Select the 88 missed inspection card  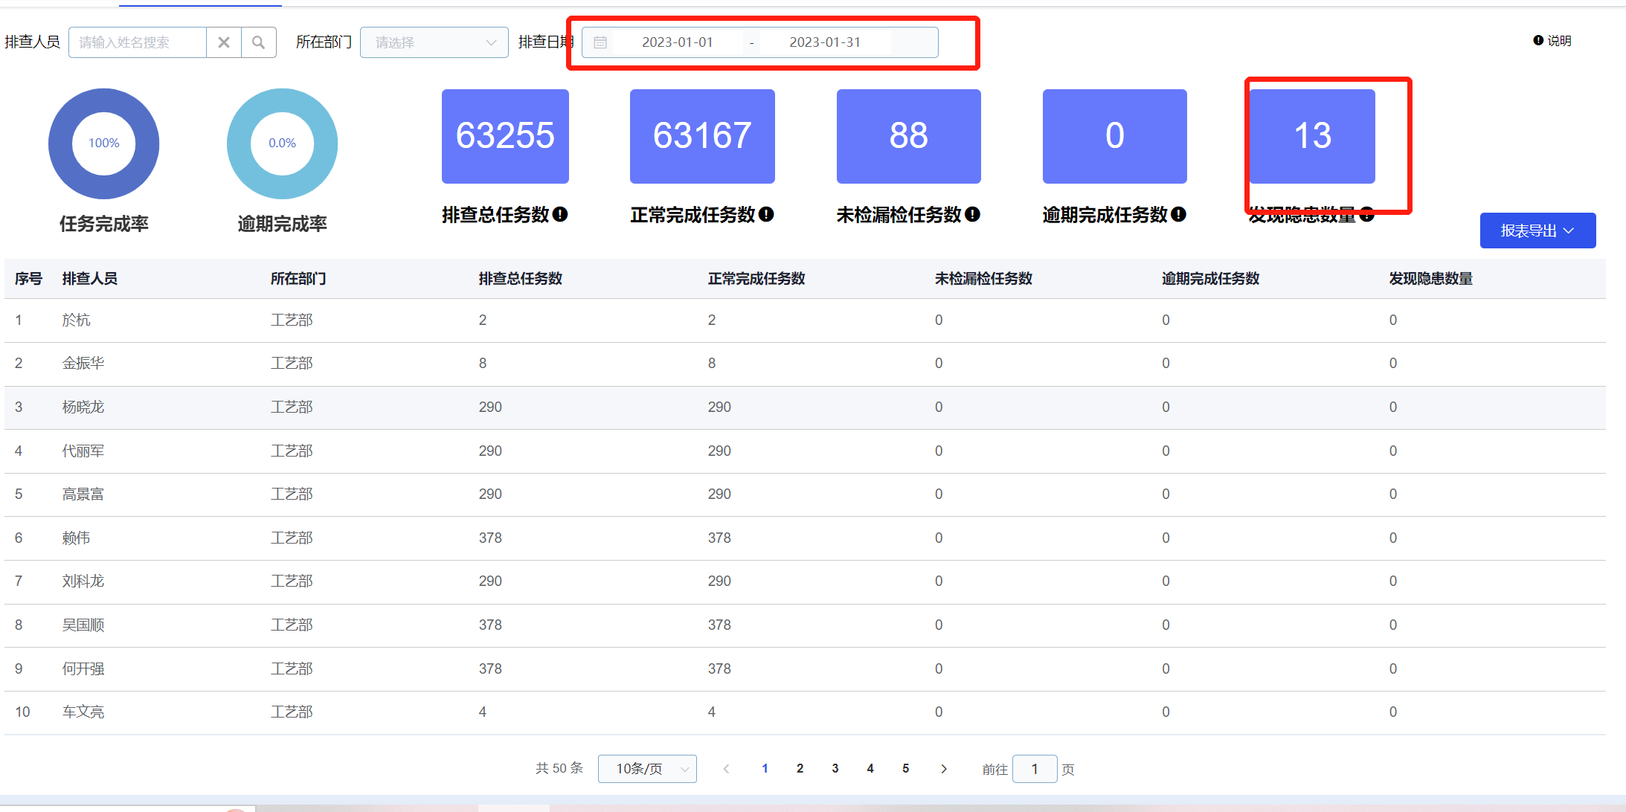[x=908, y=136]
